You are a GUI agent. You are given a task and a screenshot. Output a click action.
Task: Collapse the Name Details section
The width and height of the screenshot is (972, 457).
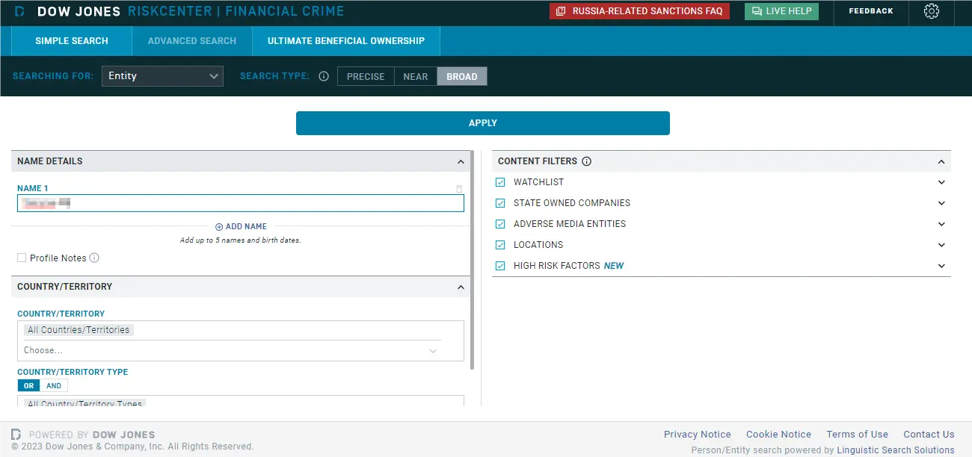click(461, 161)
